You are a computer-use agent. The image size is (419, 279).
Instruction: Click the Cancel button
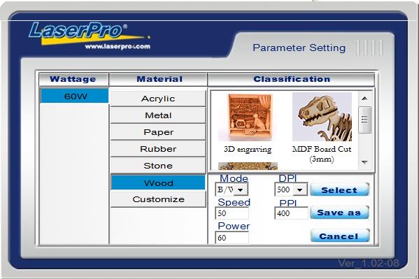click(x=340, y=236)
